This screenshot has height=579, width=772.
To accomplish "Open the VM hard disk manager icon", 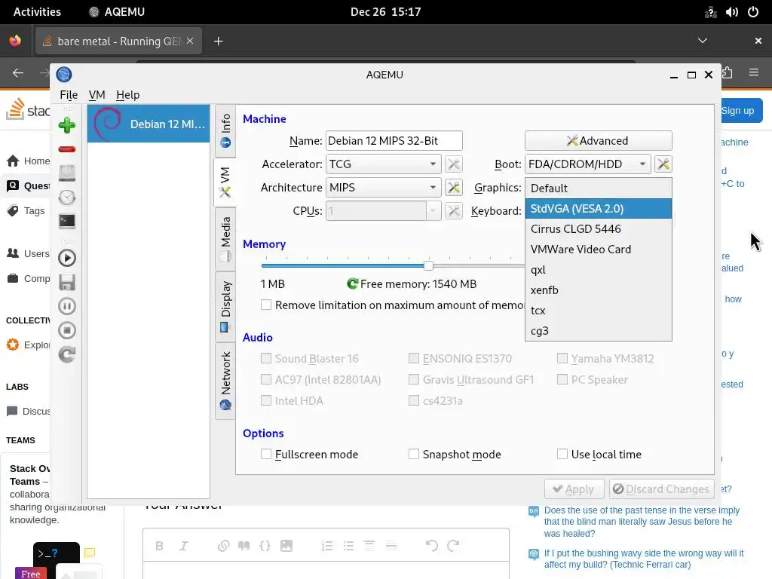I will pyautogui.click(x=67, y=173).
